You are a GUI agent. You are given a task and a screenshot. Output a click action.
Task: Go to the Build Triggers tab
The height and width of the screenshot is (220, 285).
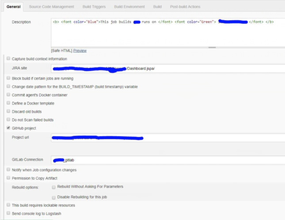(x=94, y=7)
